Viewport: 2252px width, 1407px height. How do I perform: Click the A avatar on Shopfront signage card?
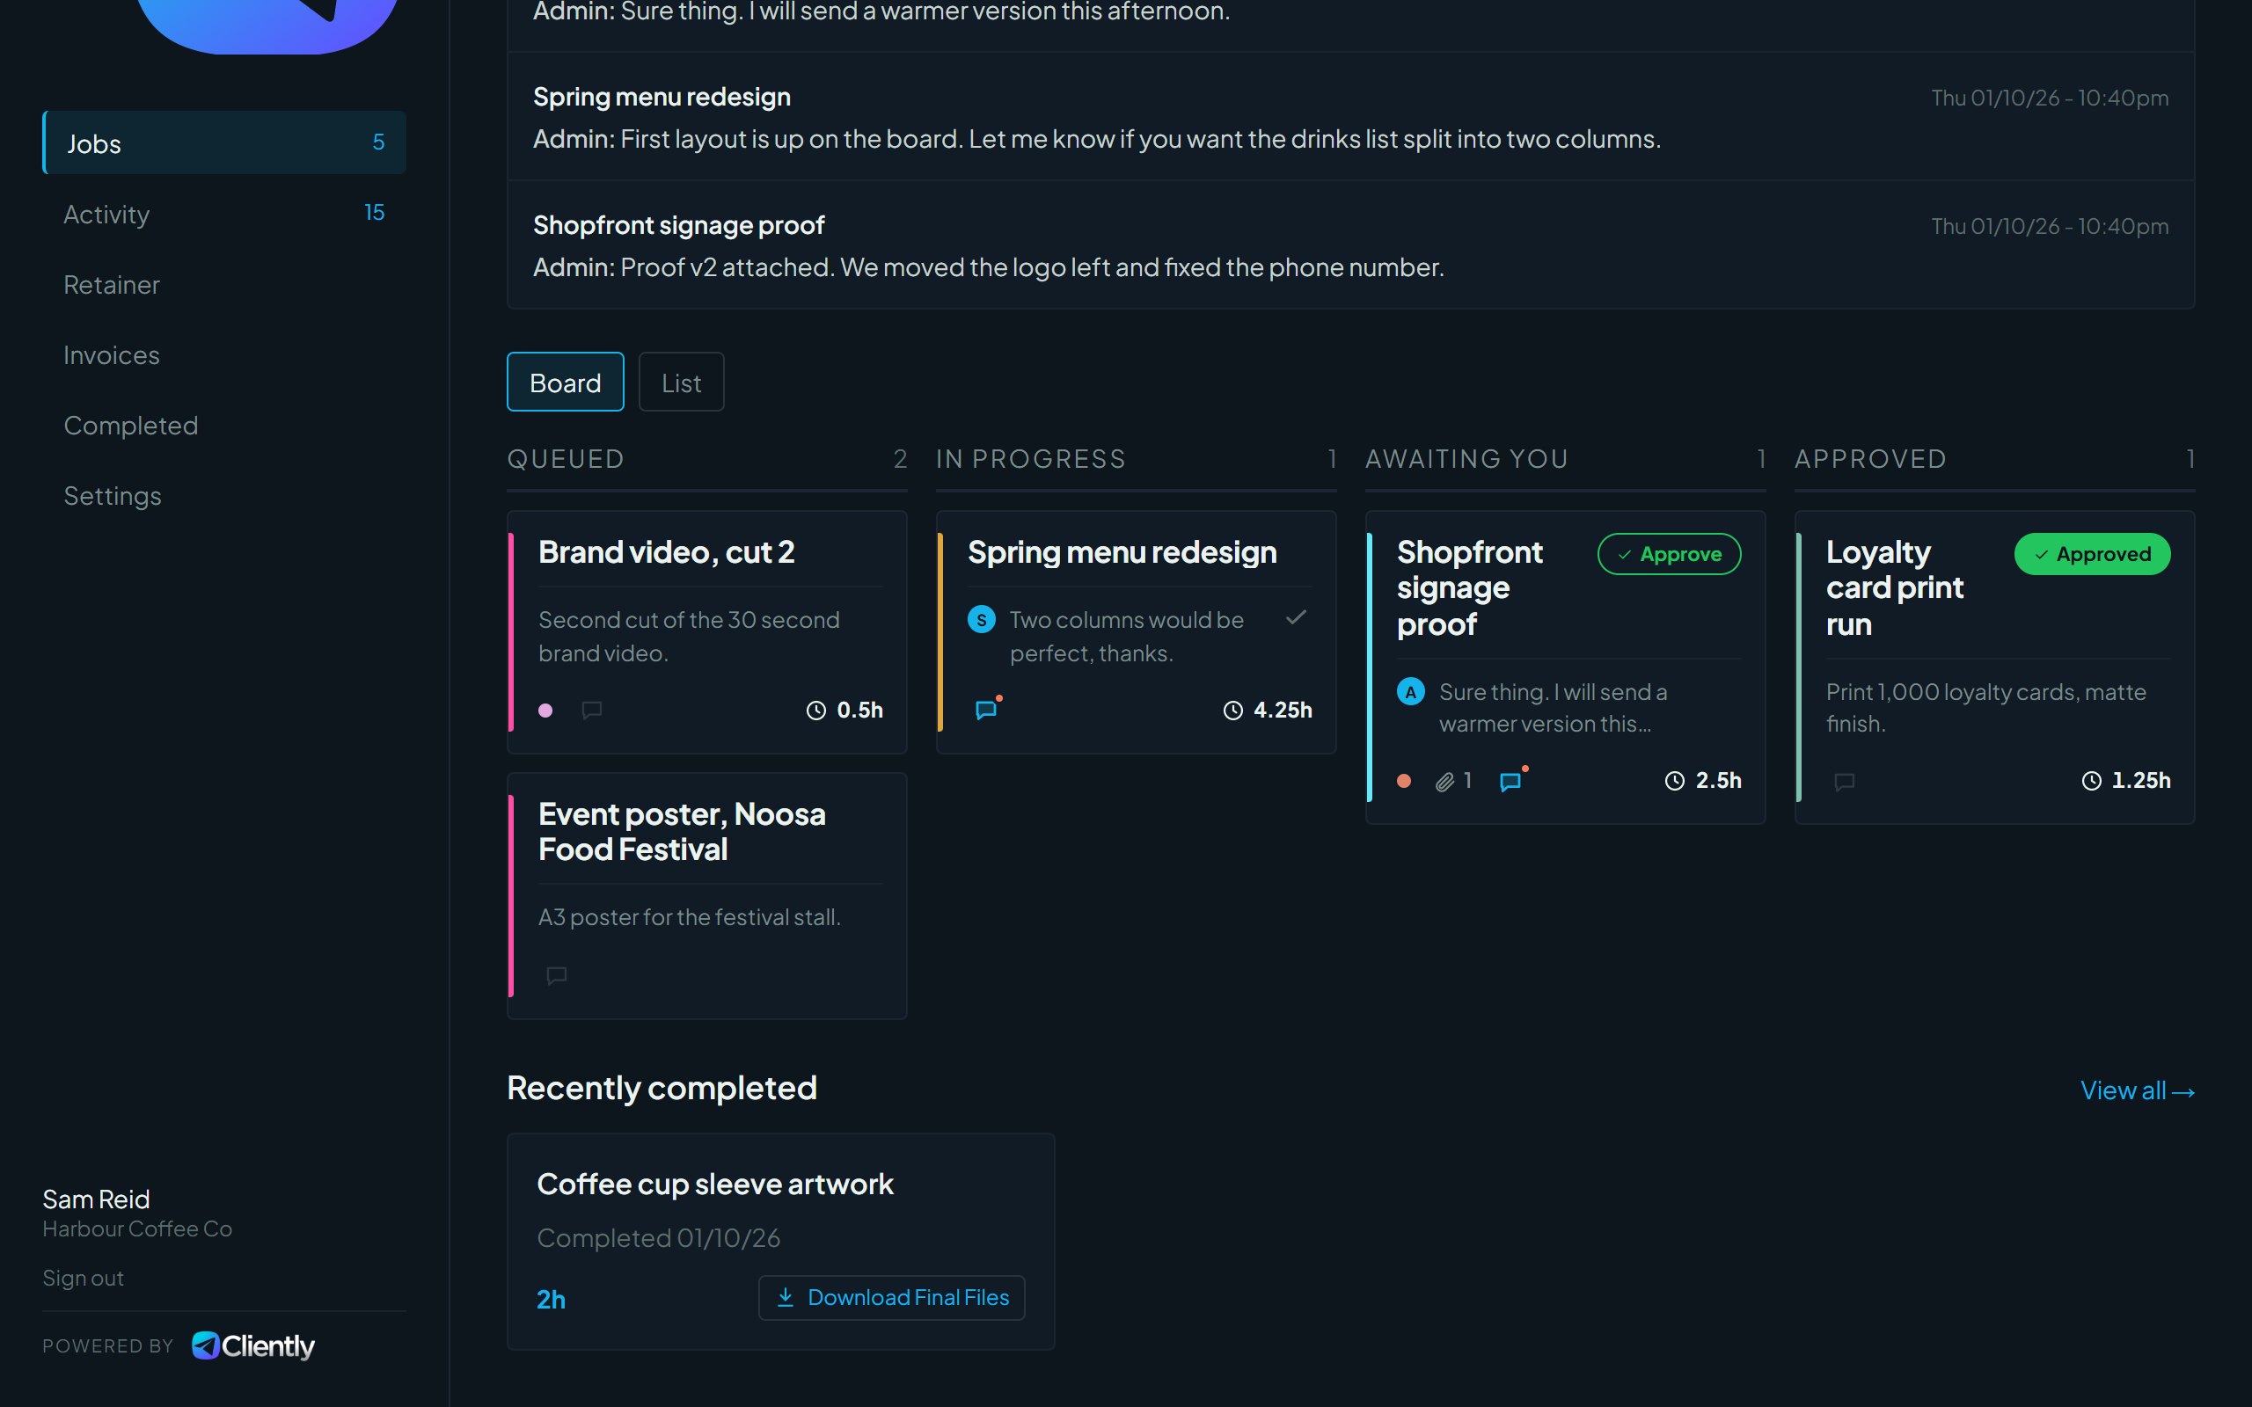(x=1411, y=692)
